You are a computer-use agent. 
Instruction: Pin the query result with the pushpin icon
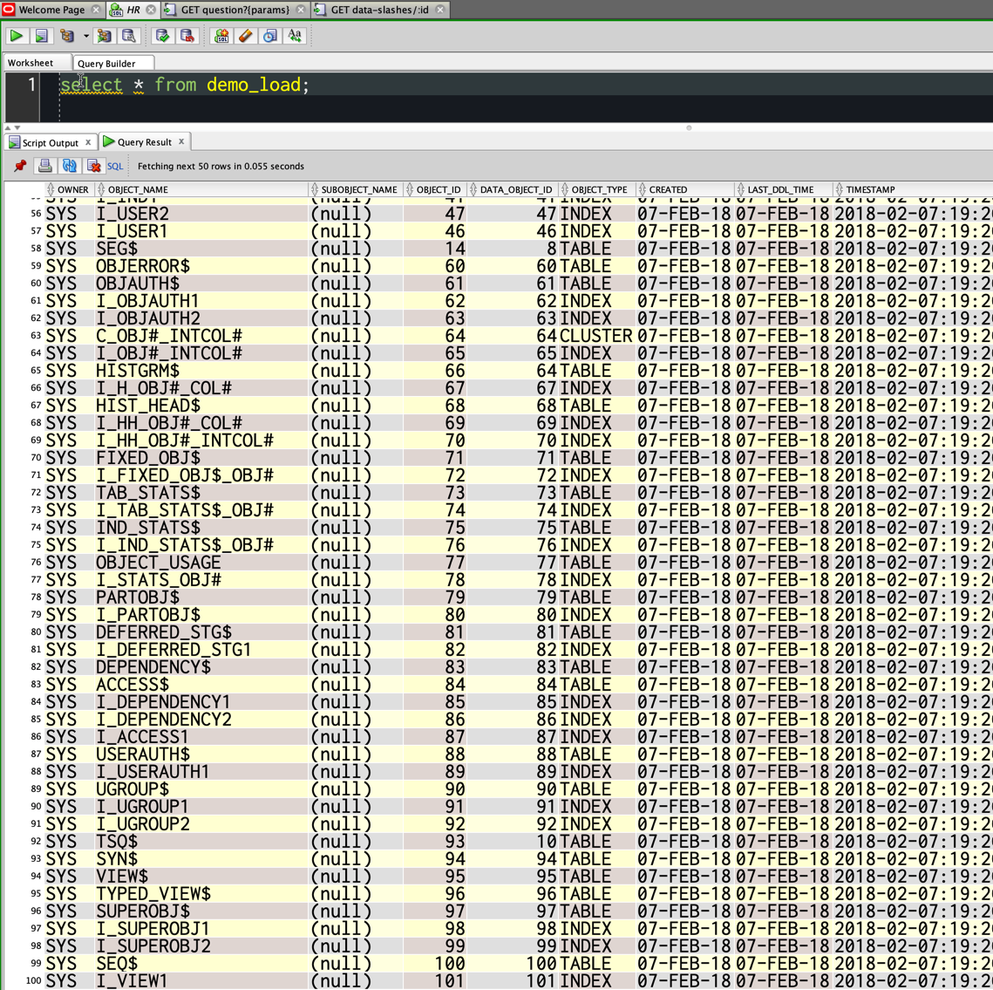tap(20, 166)
